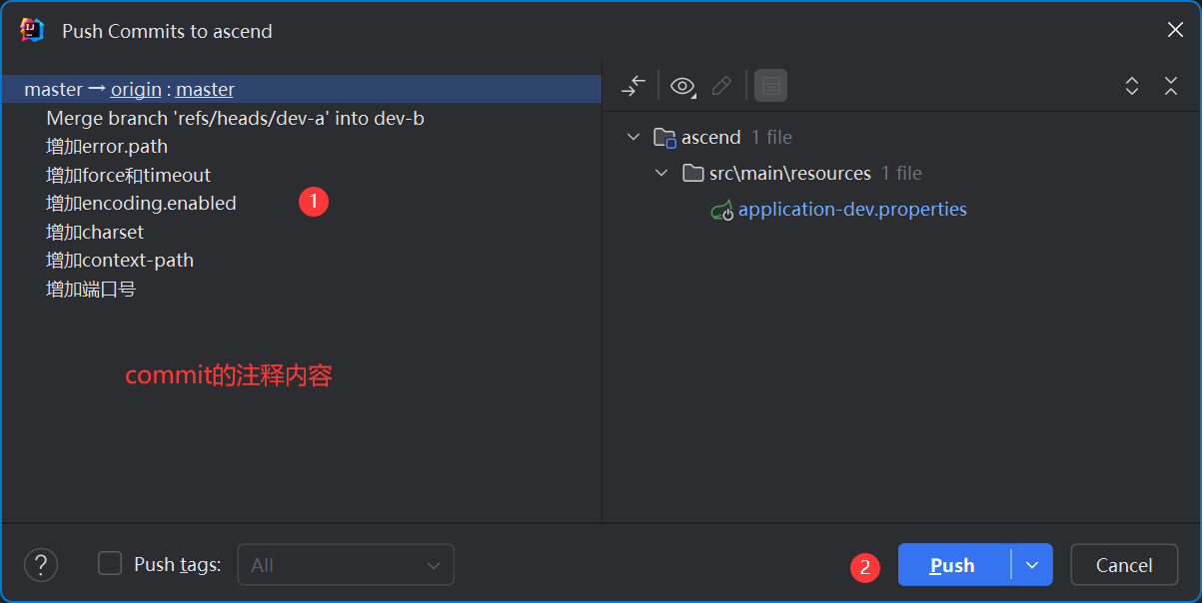Open the Push tags All dropdown
This screenshot has height=603, width=1202.
345,565
